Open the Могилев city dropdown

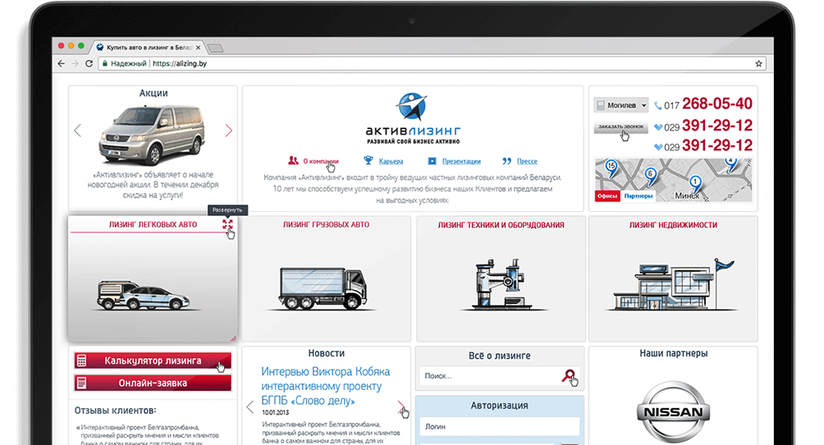(621, 105)
